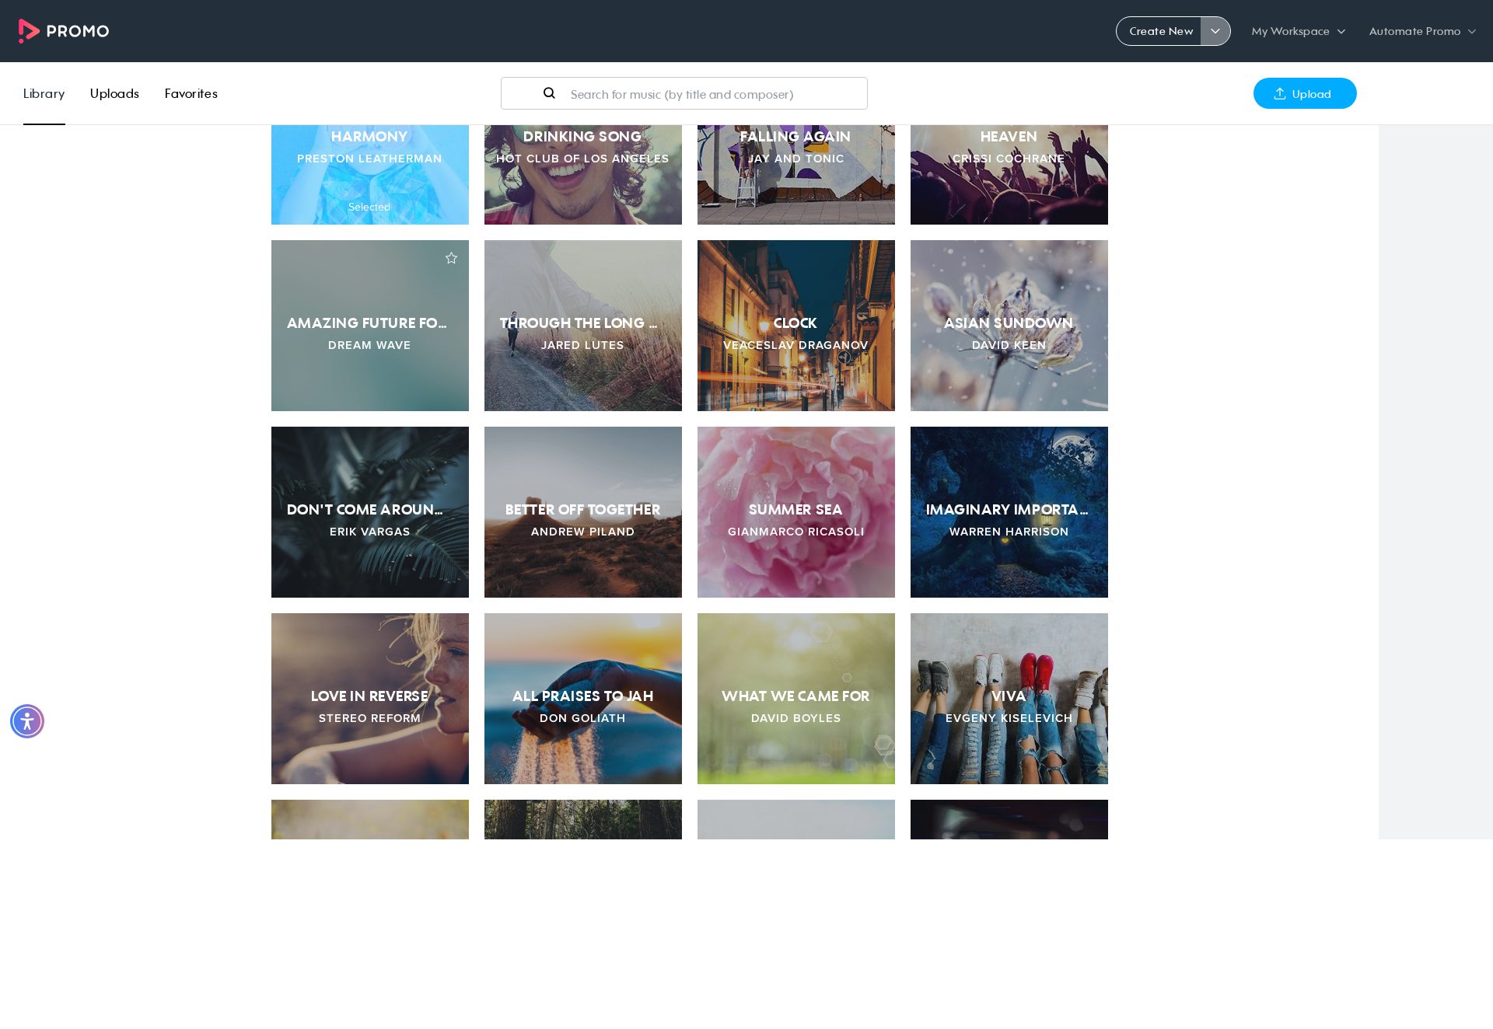Screen dimensions: 1493x1029
Task: Choose Better Off Together by Andrew Piland
Action: (583, 512)
